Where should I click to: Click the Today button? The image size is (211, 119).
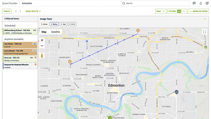pyautogui.click(x=7, y=11)
